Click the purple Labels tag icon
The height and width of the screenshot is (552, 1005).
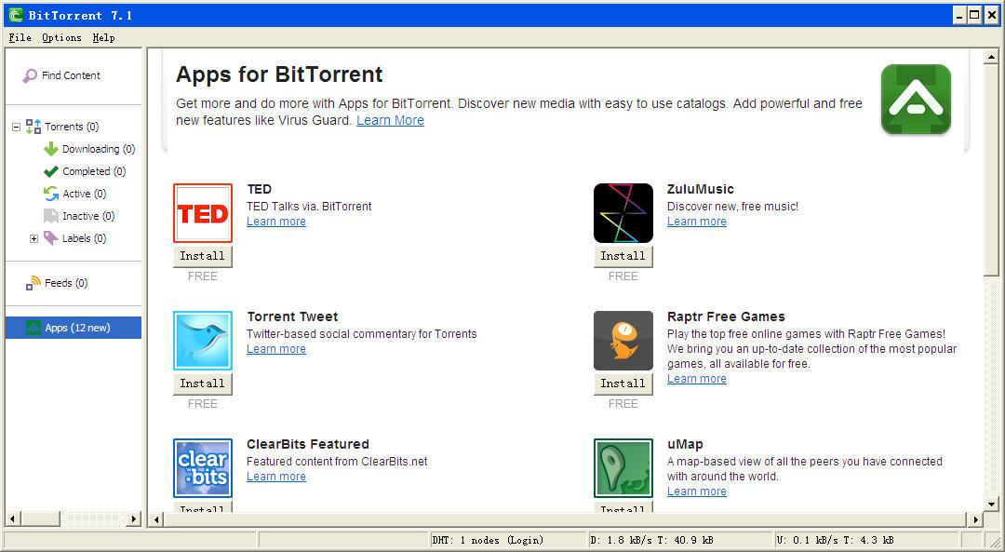50,238
